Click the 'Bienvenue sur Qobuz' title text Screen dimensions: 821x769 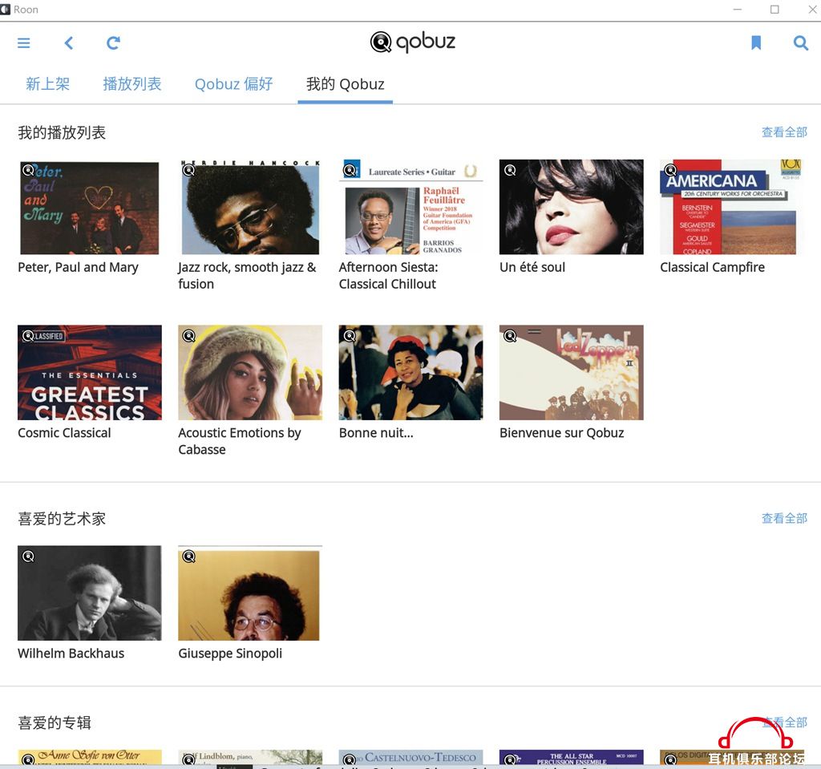click(562, 433)
